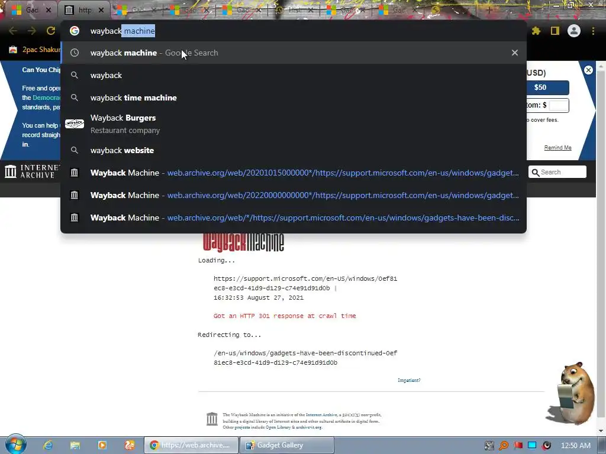Click the page scrollbar up arrow
Viewport: 606px width, 454px height.
coord(601,66)
